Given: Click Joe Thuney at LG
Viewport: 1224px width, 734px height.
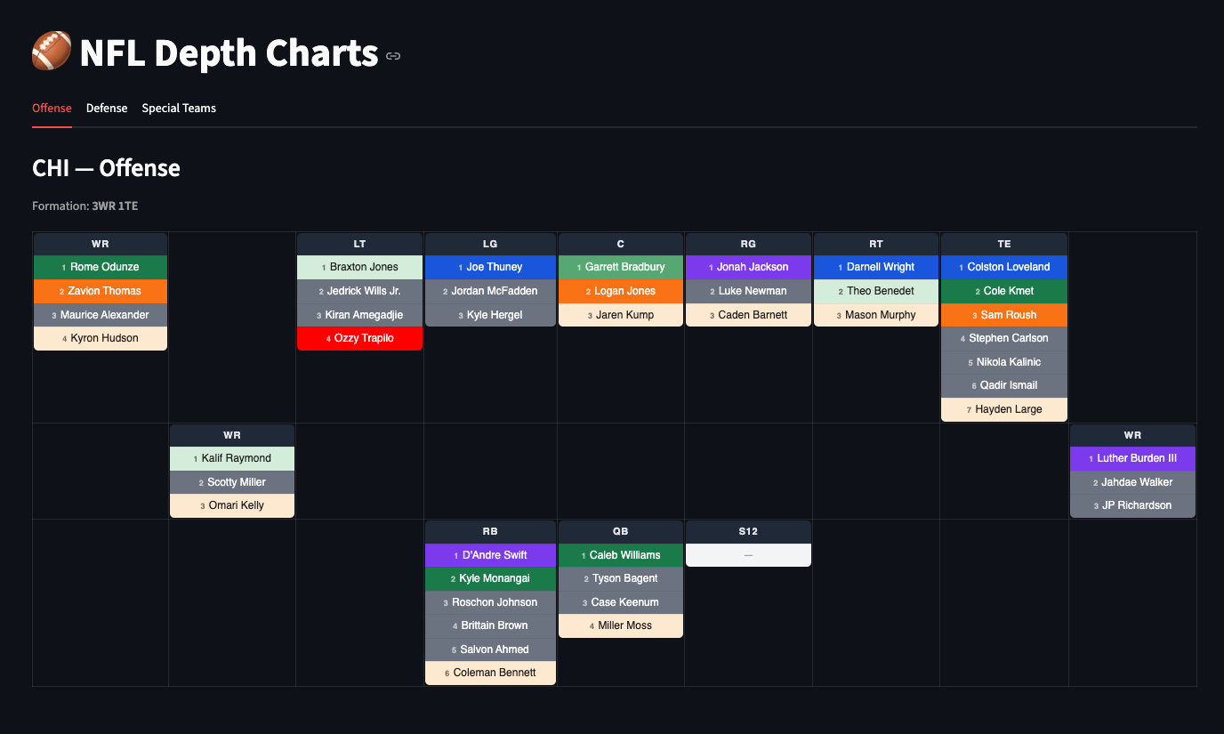Looking at the screenshot, I should (x=490, y=267).
